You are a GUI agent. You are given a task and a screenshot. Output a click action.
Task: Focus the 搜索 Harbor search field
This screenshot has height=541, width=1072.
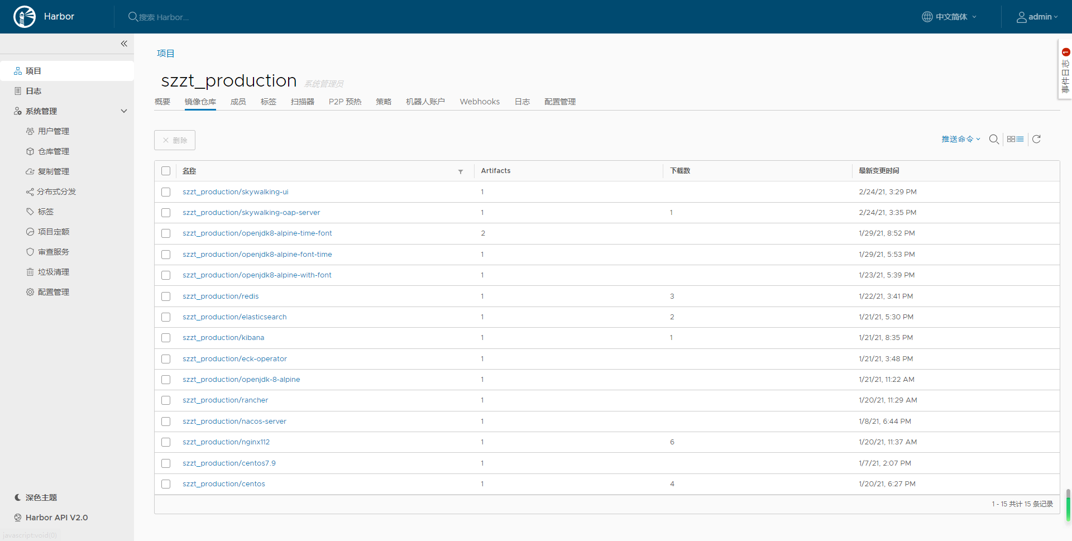coord(164,17)
